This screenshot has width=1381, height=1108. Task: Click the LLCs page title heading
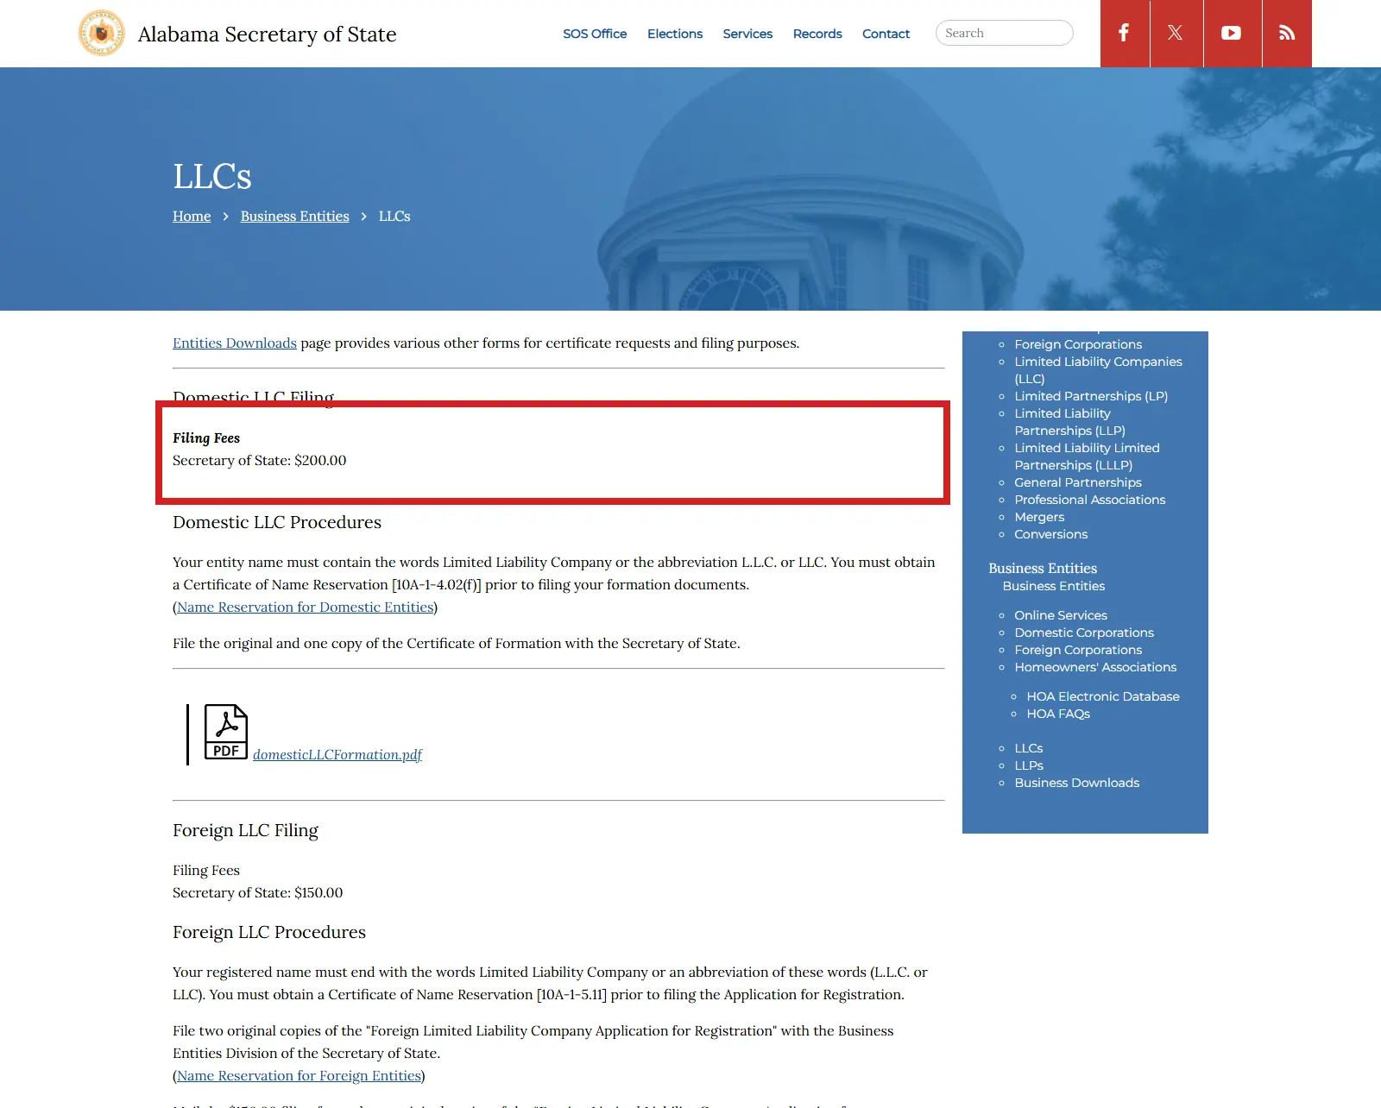pos(212,176)
